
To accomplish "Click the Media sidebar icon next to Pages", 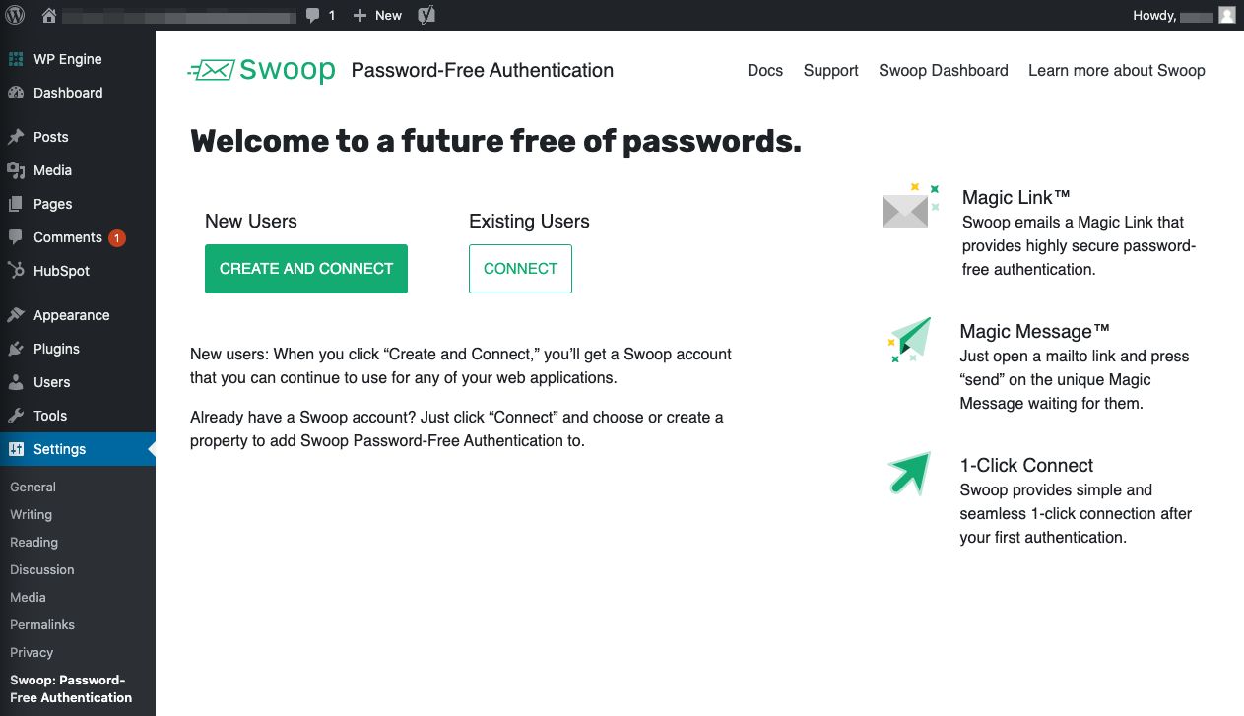I will pyautogui.click(x=16, y=170).
